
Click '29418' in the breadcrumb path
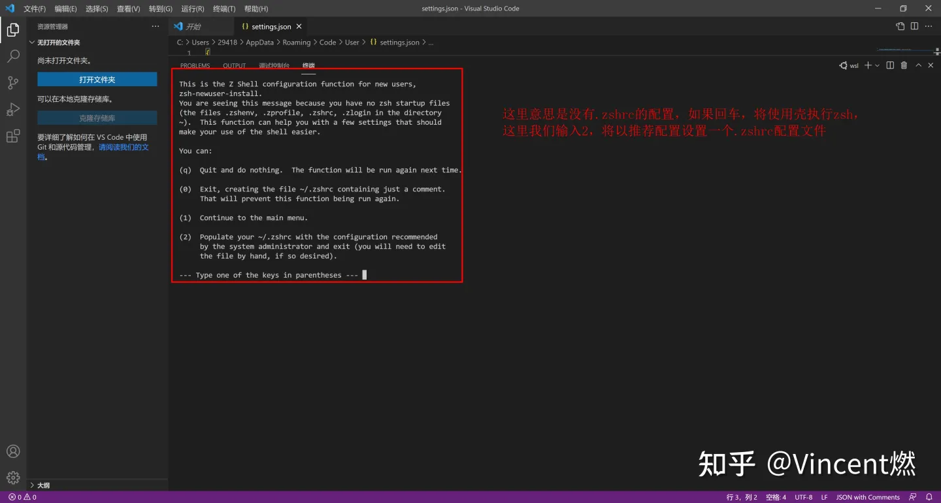[227, 42]
